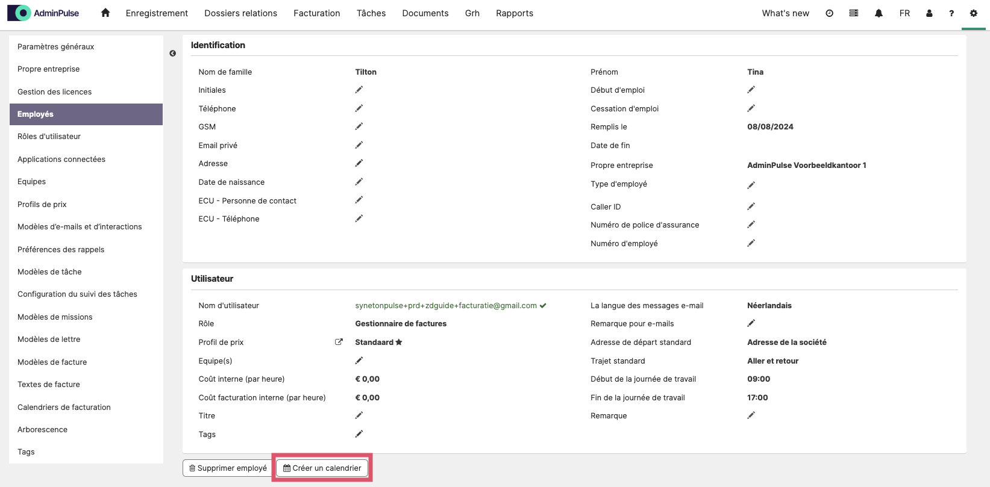Edit ECU - Téléphone pencil
This screenshot has width=990, height=487.
click(359, 219)
